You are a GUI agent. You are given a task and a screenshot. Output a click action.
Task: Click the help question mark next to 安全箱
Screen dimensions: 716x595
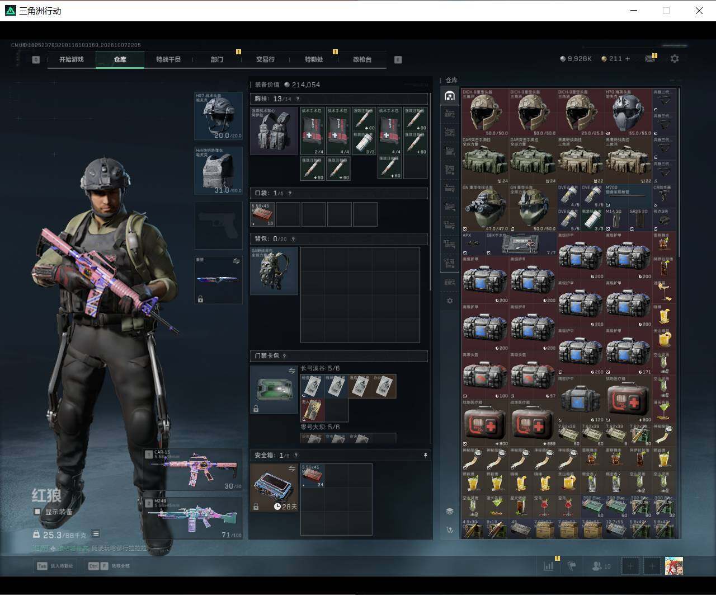(296, 456)
